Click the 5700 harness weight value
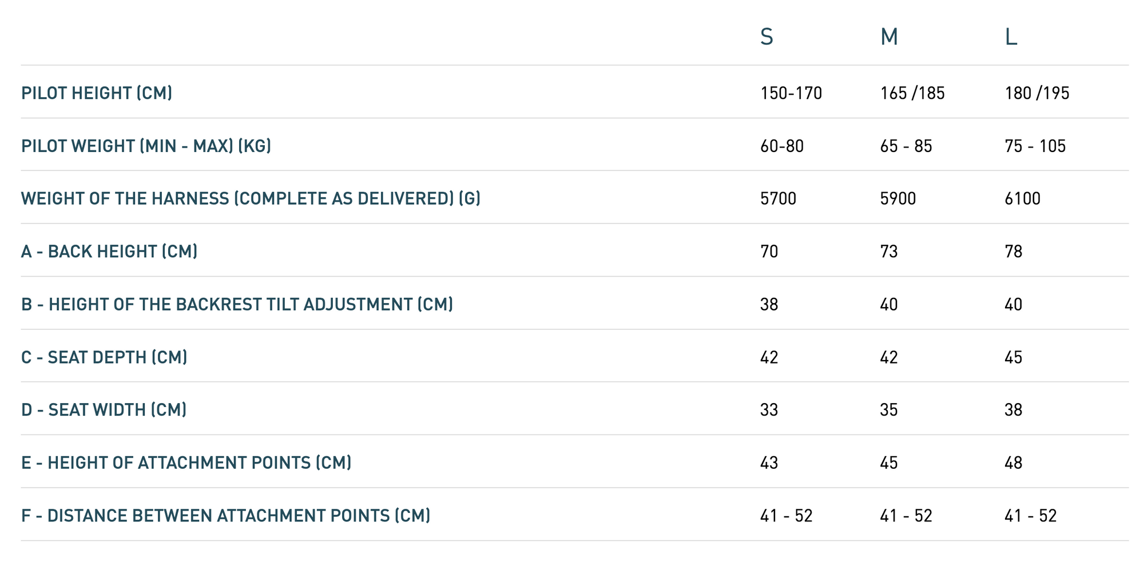 (778, 198)
